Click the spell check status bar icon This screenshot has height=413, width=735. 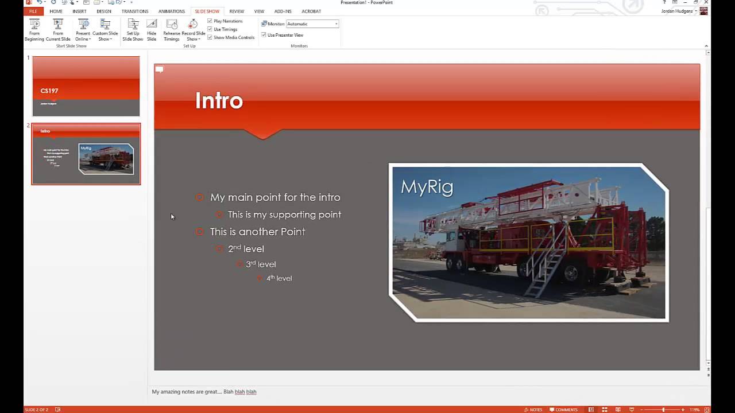pyautogui.click(x=57, y=410)
